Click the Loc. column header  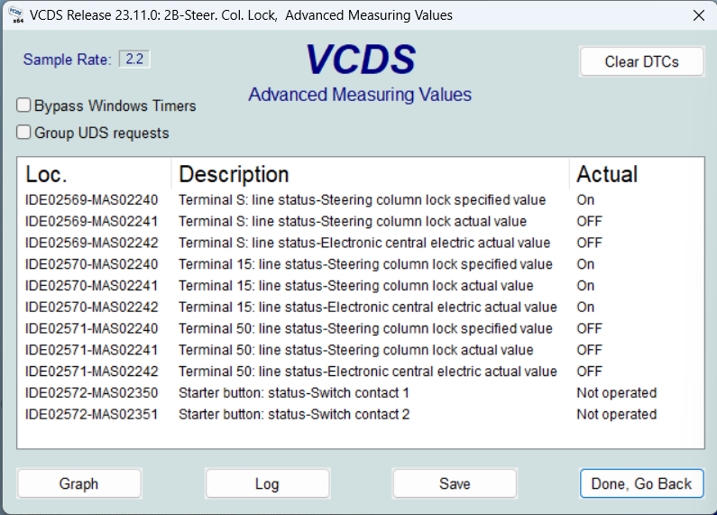(94, 174)
